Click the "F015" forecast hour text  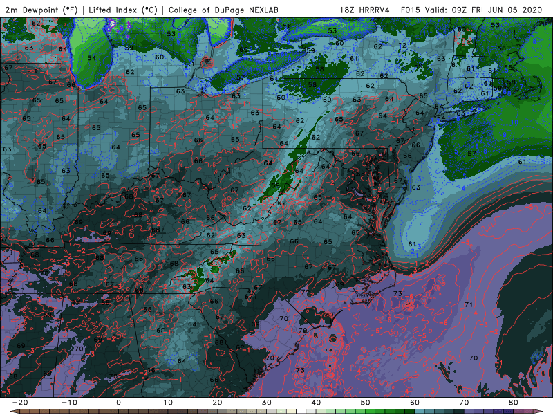(x=410, y=10)
